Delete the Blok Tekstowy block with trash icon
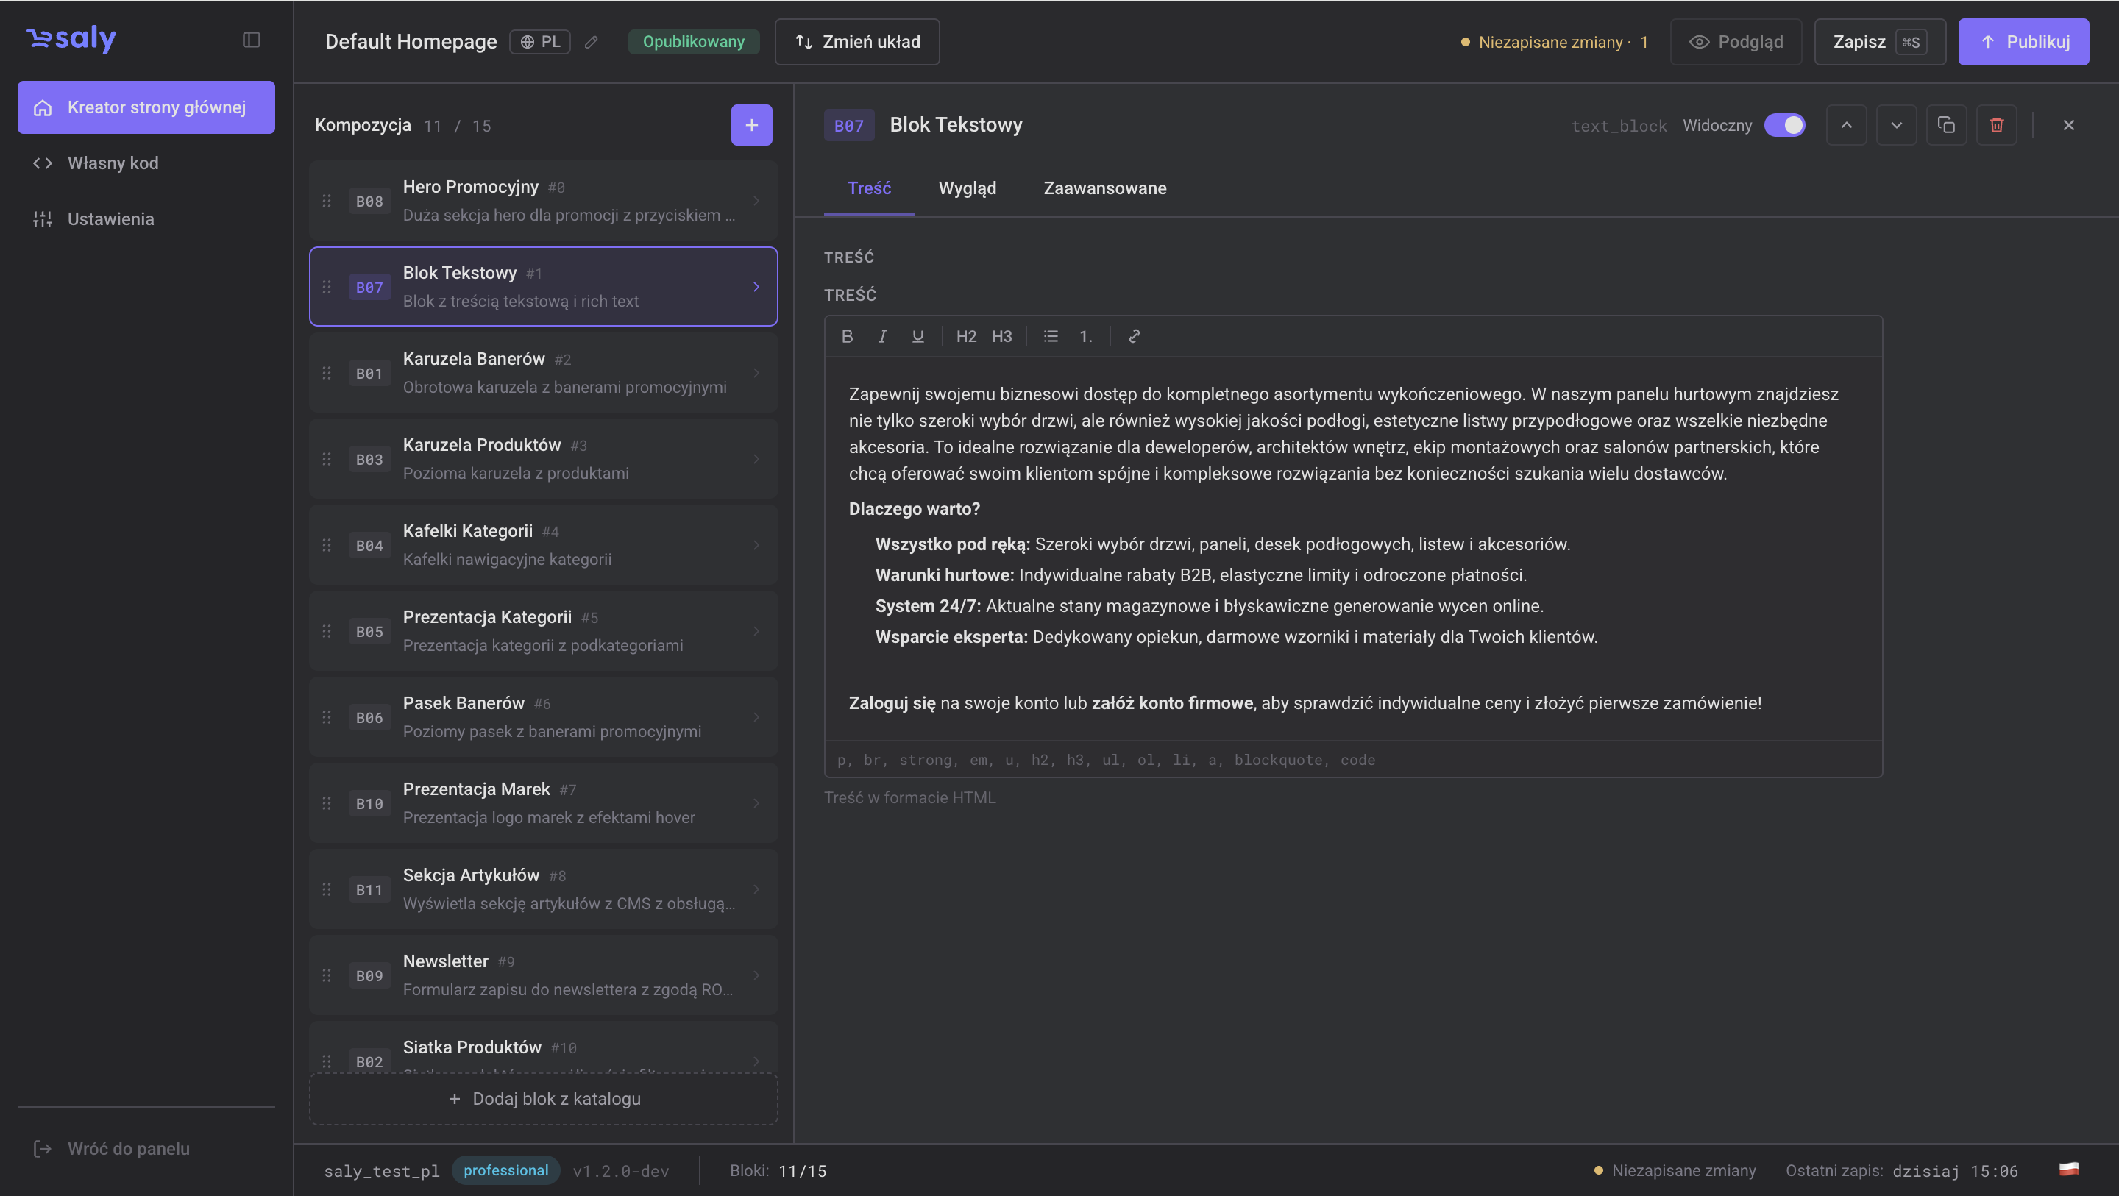This screenshot has height=1196, width=2119. point(1996,125)
